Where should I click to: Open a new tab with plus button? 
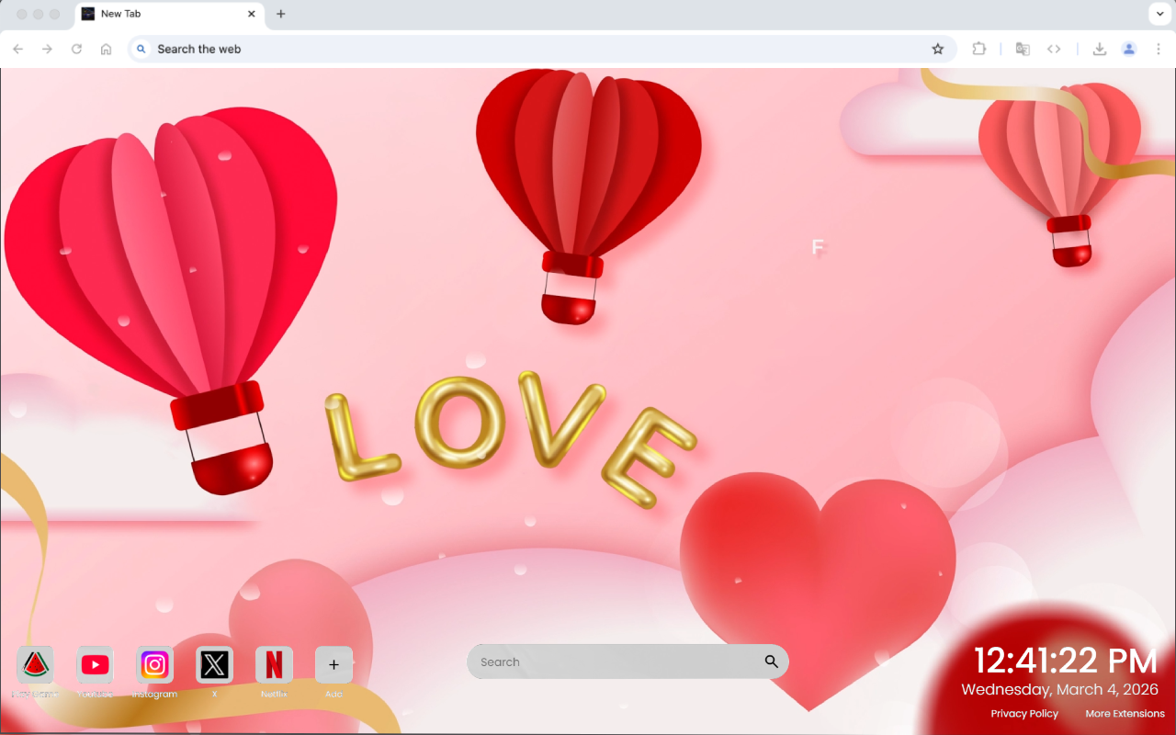point(281,14)
